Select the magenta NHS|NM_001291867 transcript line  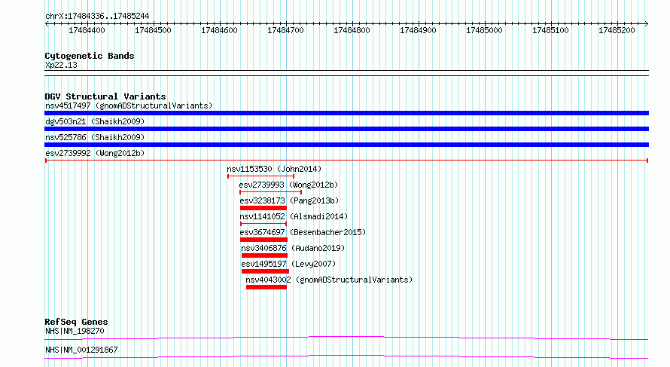pos(346,356)
